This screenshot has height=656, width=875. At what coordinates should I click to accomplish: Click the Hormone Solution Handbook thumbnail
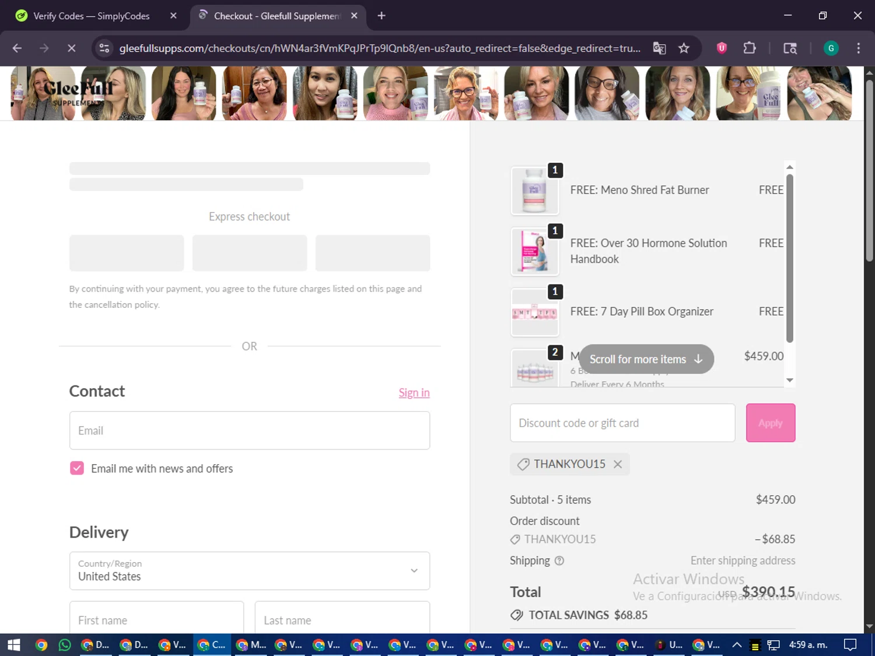pos(535,251)
